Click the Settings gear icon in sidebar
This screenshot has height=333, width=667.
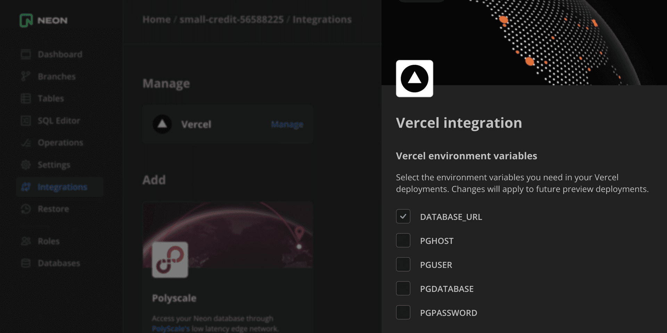(x=26, y=165)
